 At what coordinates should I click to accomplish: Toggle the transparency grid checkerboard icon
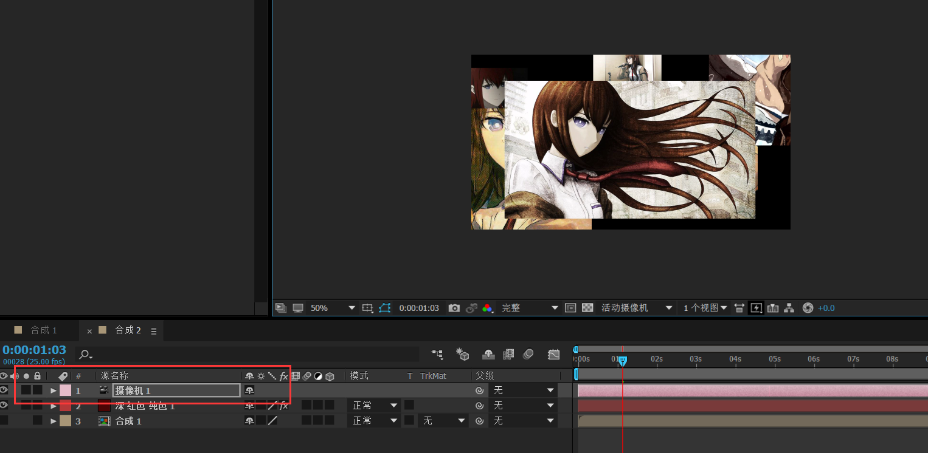[587, 308]
